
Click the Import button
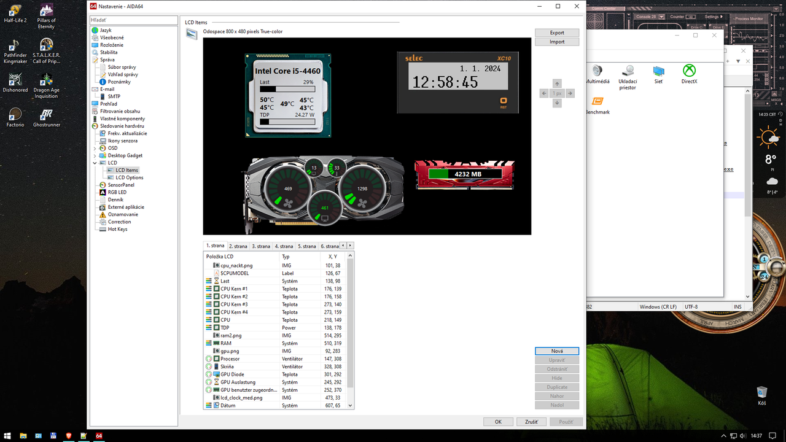click(557, 42)
